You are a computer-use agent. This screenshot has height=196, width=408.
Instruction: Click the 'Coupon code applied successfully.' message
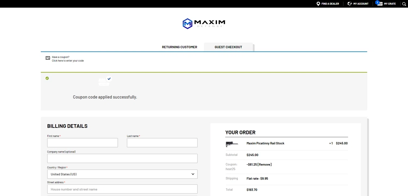(105, 97)
